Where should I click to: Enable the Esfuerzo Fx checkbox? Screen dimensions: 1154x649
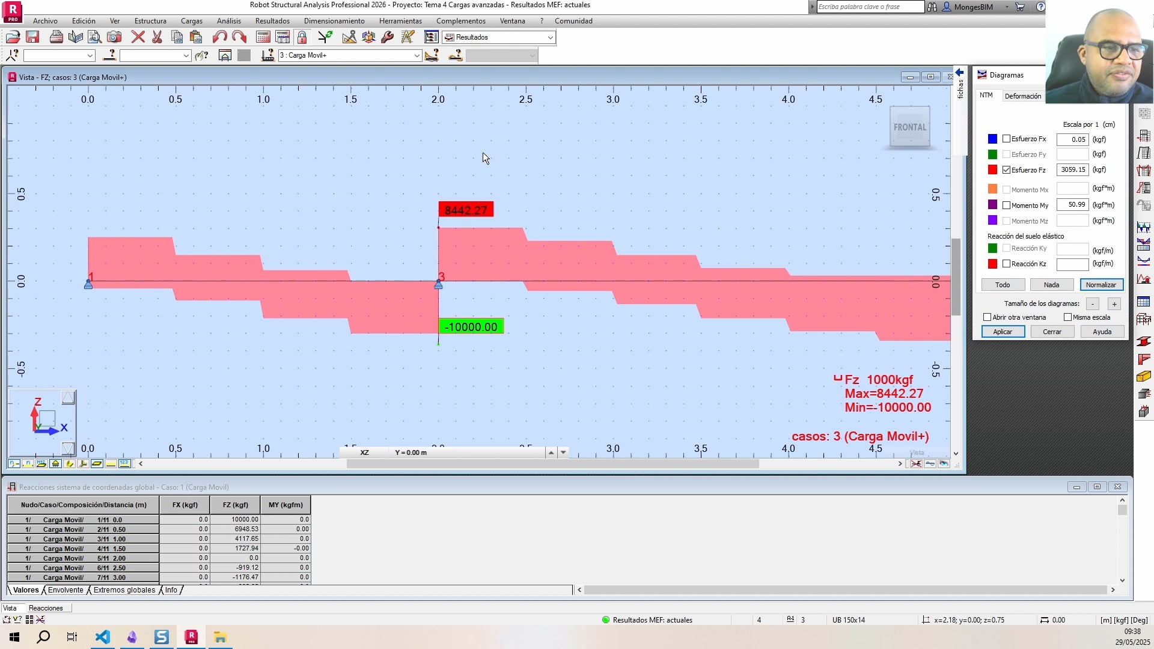pos(1006,139)
